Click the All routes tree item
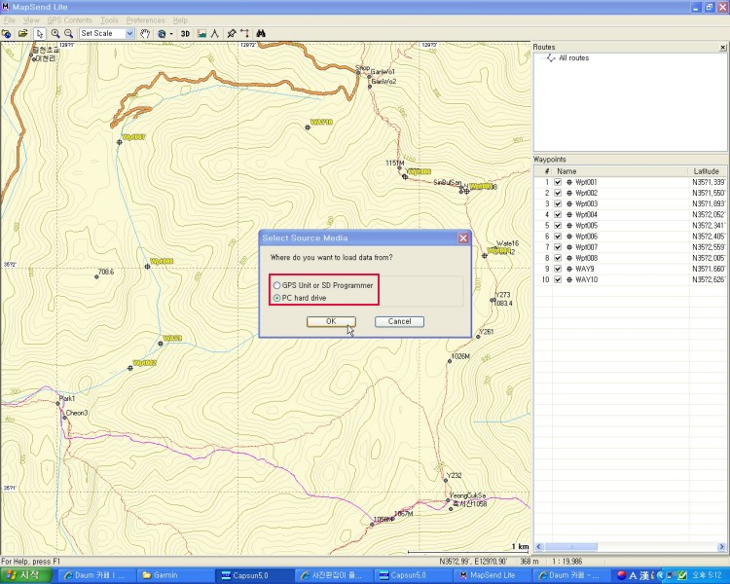 click(x=573, y=57)
